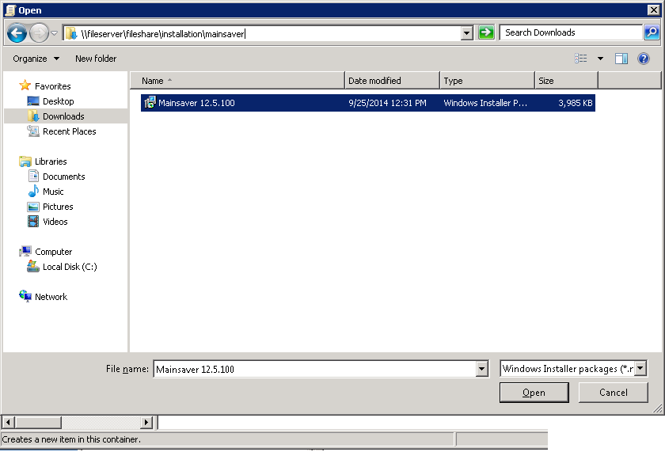The height and width of the screenshot is (452, 665).
Task: Click the dialog resize grip corner
Action: [658, 408]
